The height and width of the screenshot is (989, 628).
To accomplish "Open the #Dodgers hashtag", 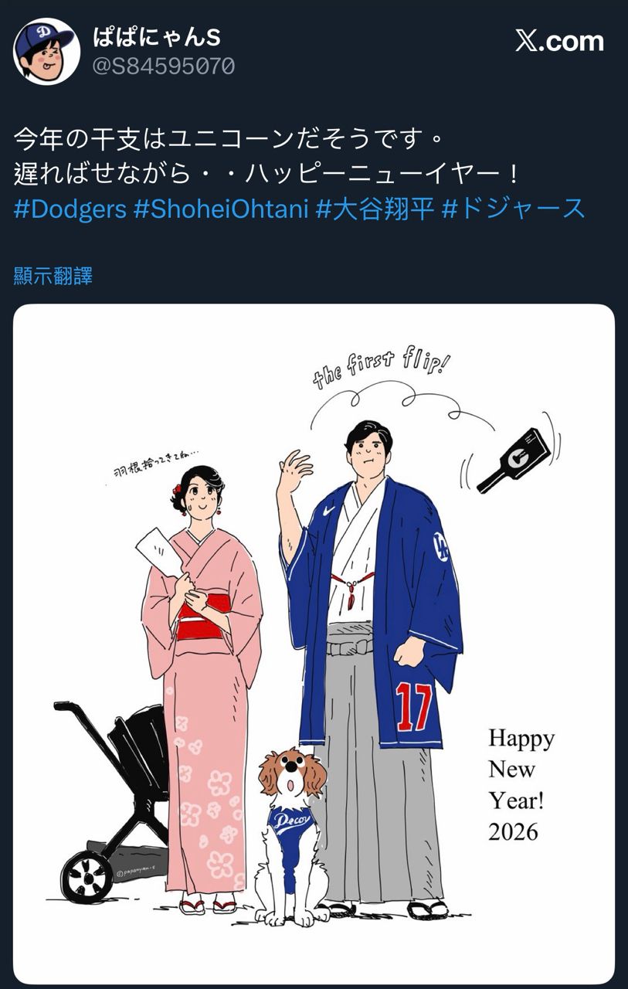I will point(70,209).
